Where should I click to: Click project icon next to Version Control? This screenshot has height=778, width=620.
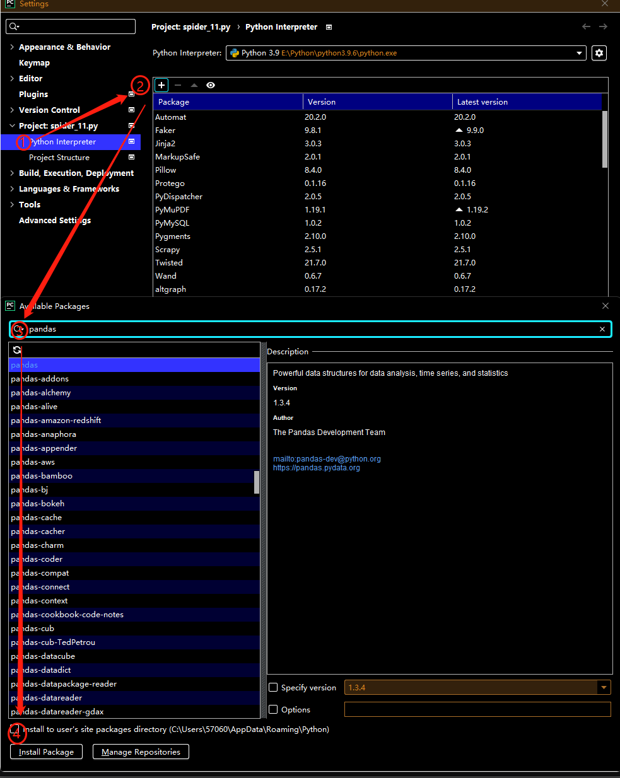131,110
